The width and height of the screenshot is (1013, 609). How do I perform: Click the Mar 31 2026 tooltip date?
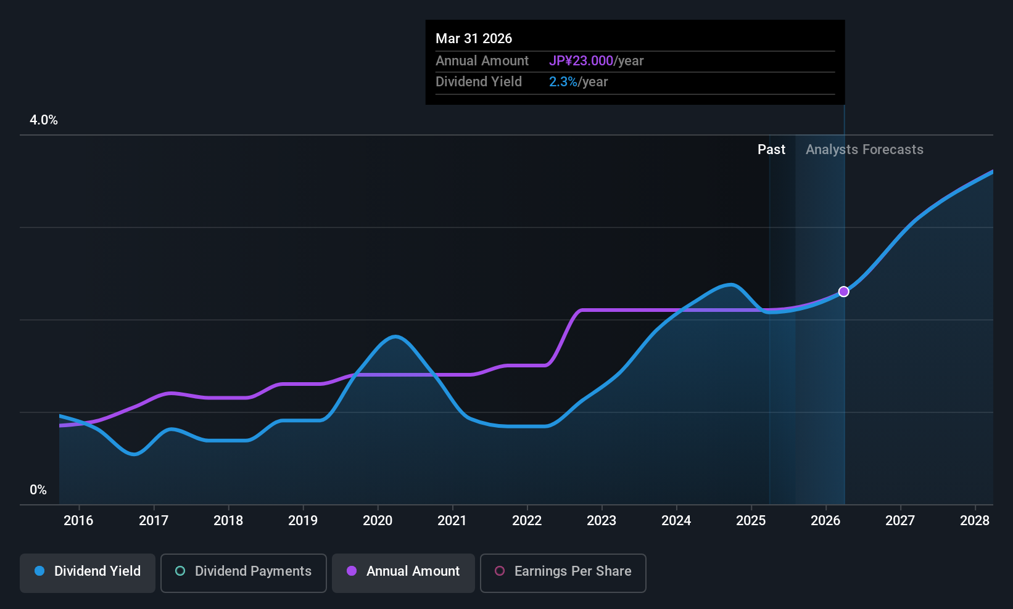(474, 39)
